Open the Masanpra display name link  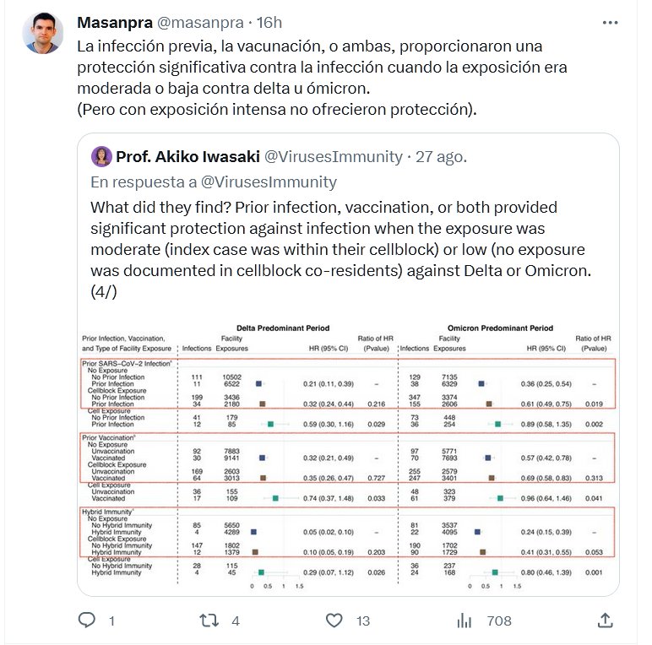(x=108, y=22)
